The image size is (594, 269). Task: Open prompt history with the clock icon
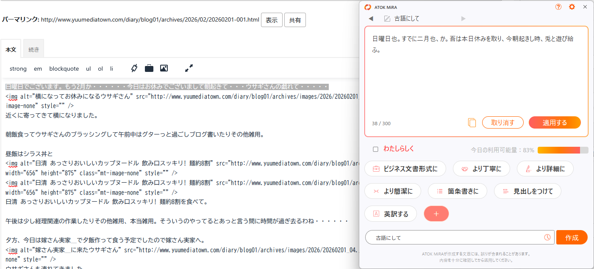[547, 237]
